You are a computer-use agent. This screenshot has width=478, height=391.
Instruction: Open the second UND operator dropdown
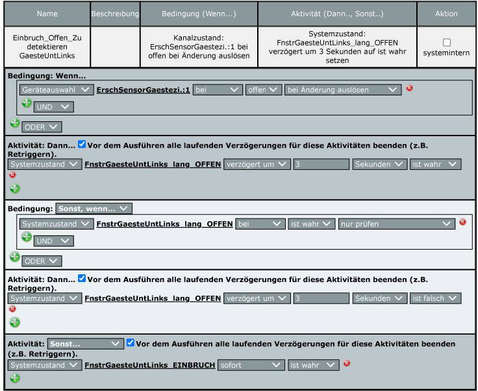(54, 241)
